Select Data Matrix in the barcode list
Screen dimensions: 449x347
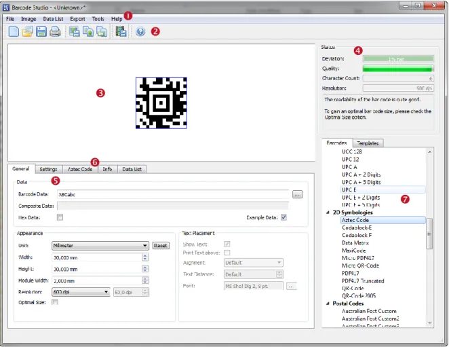(355, 242)
